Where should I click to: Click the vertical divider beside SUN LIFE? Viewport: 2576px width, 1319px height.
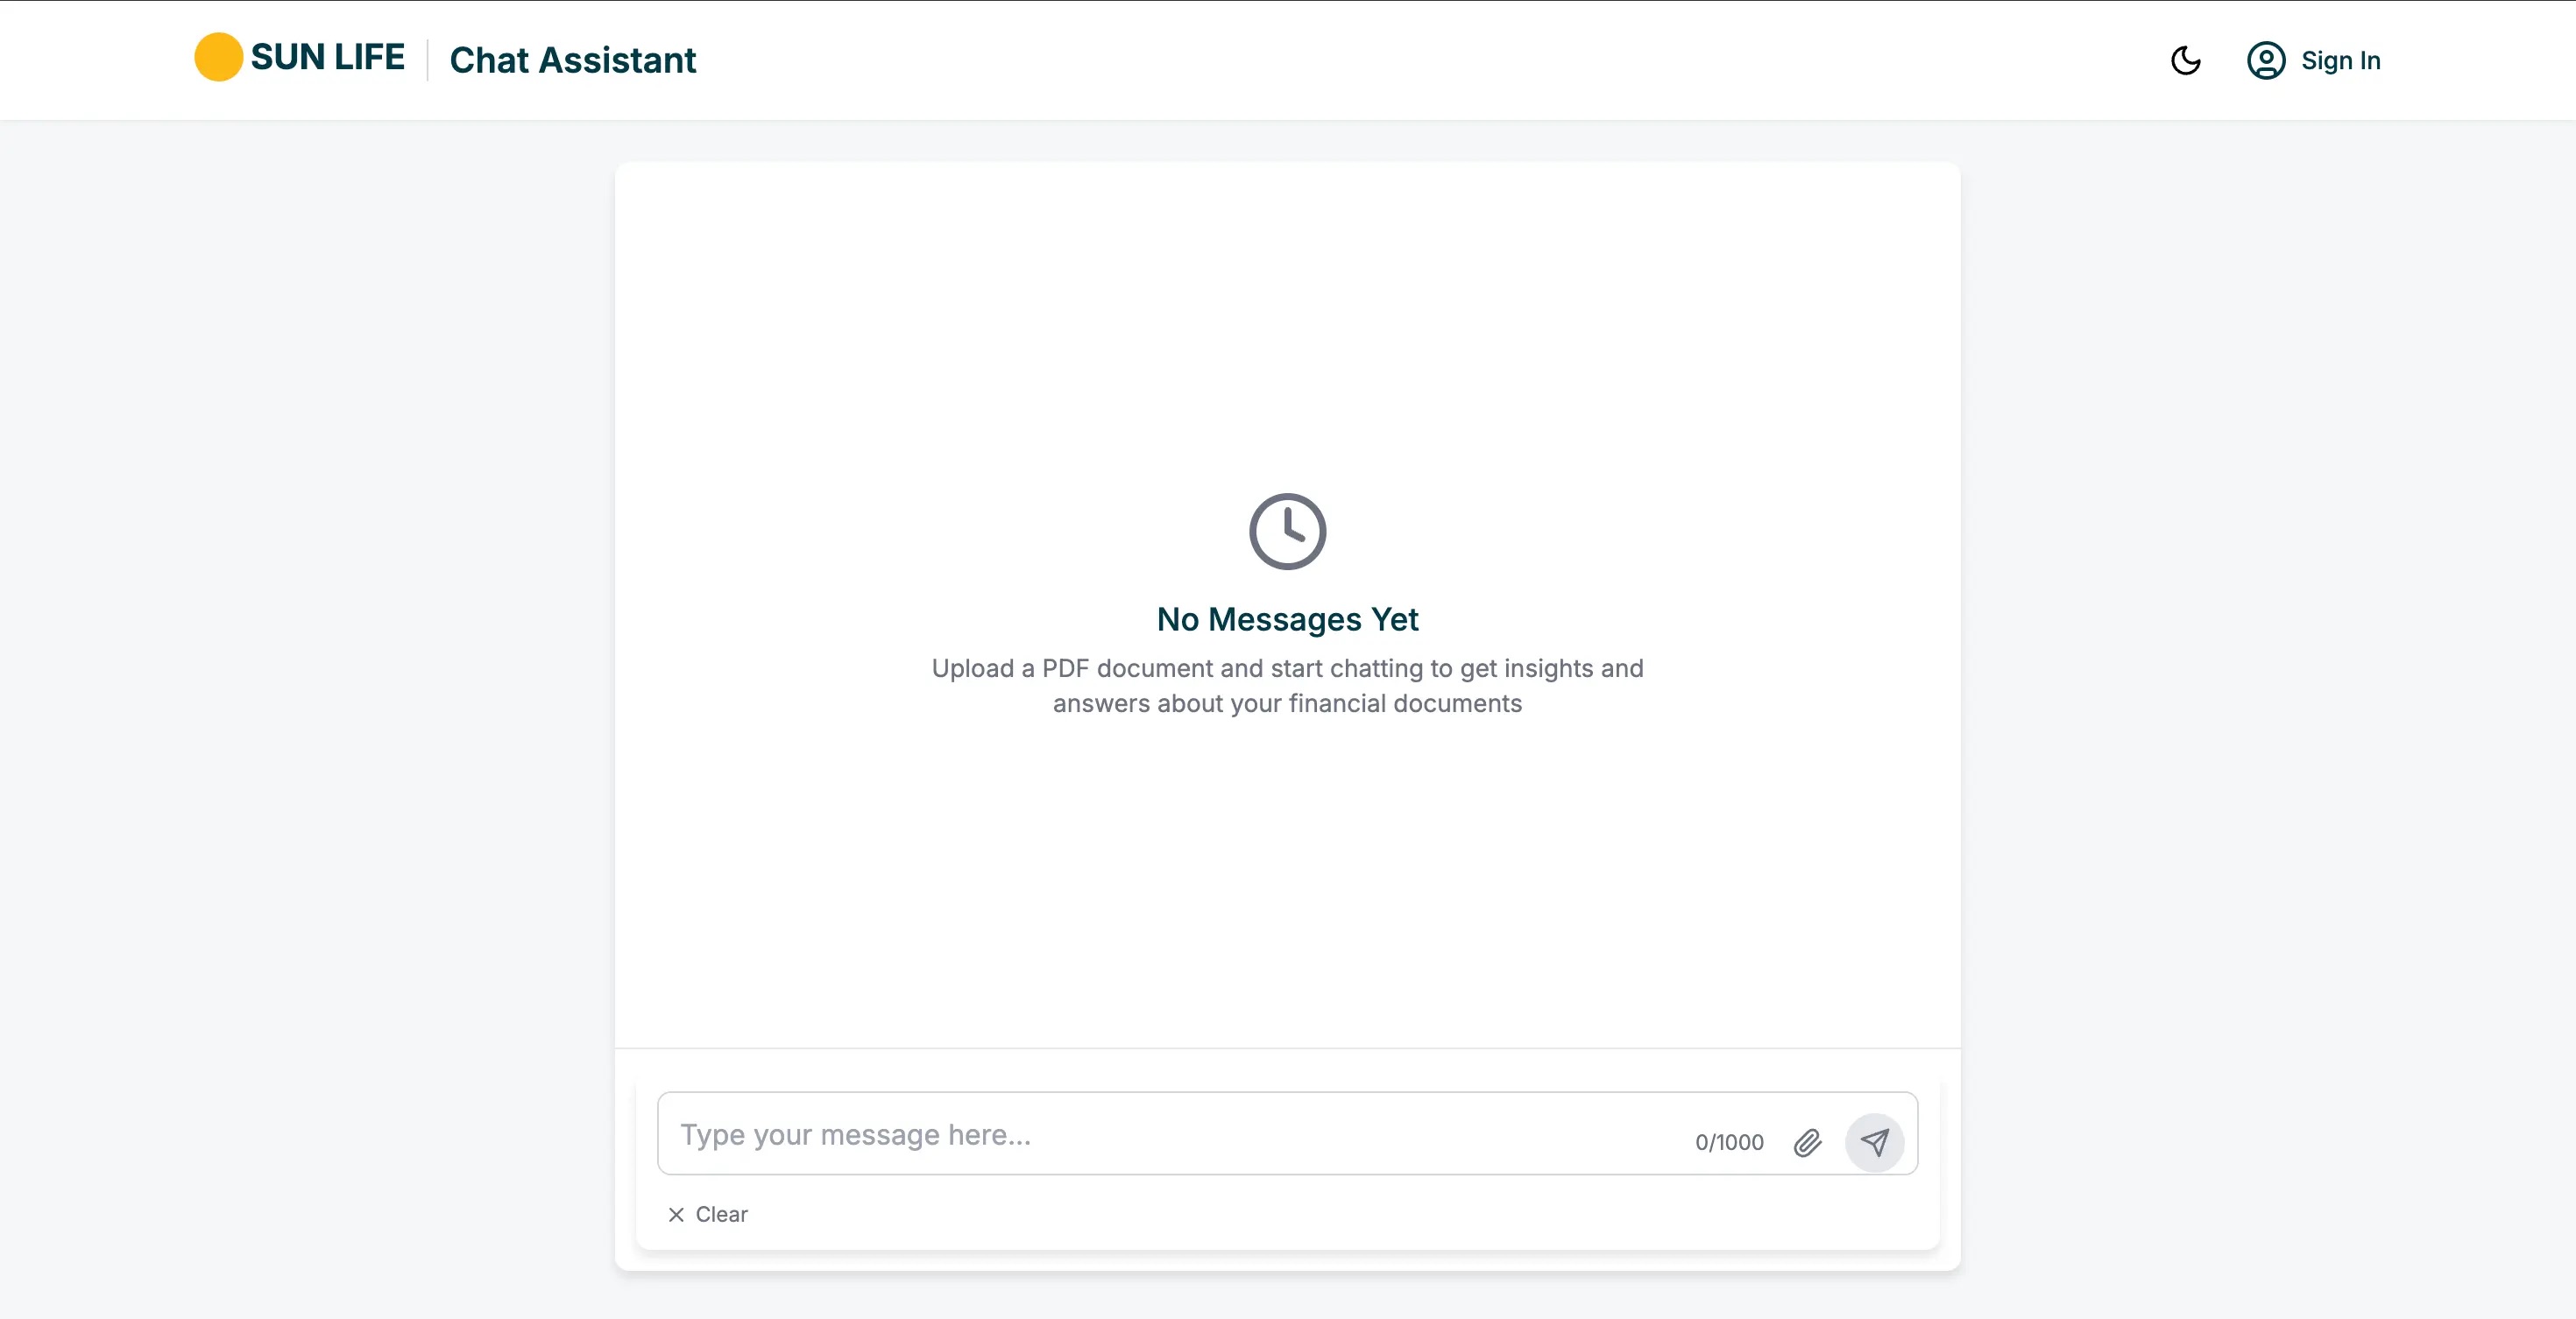tap(427, 60)
